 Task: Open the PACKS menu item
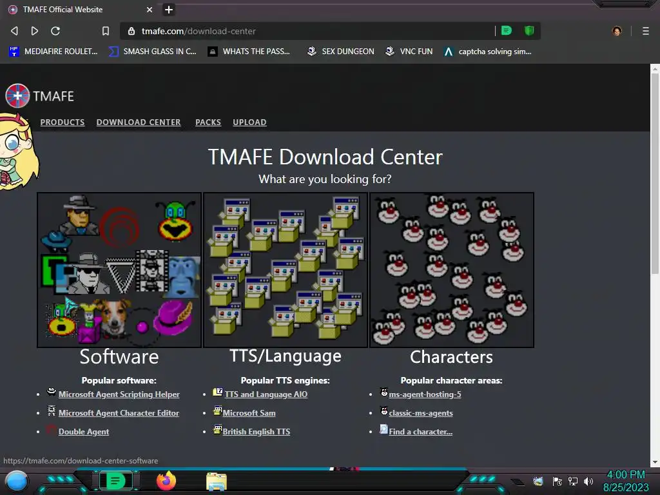(208, 122)
